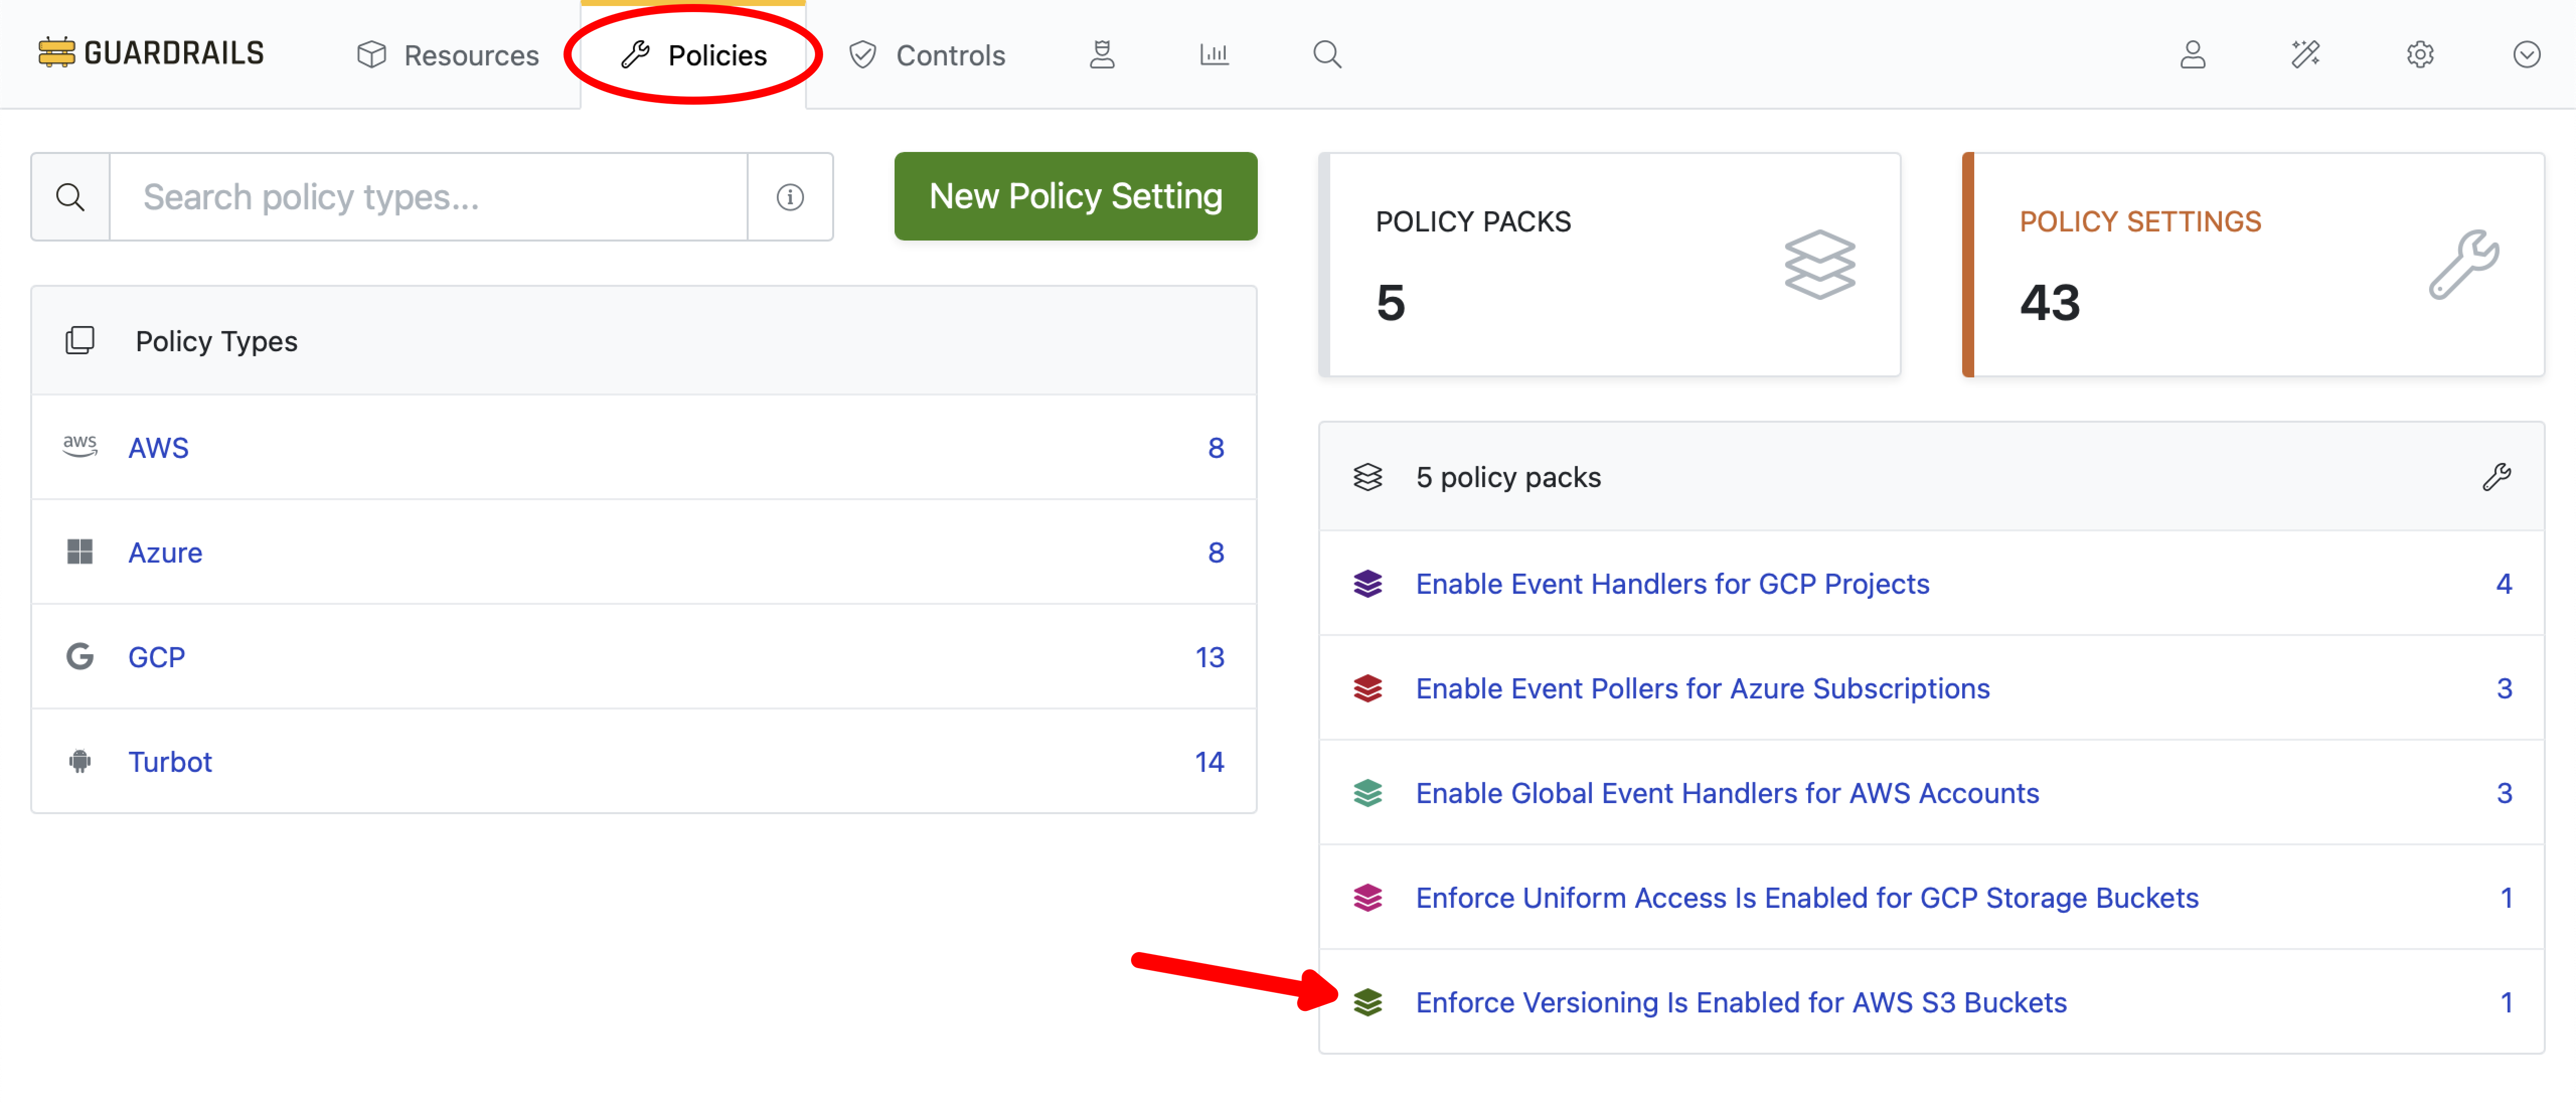Screen dimensions: 2576x1103
Task: Open the user profile icon
Action: (2193, 55)
